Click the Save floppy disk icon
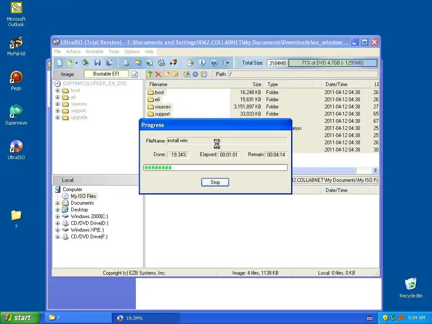Image resolution: width=432 pixels, height=324 pixels. coord(97,63)
